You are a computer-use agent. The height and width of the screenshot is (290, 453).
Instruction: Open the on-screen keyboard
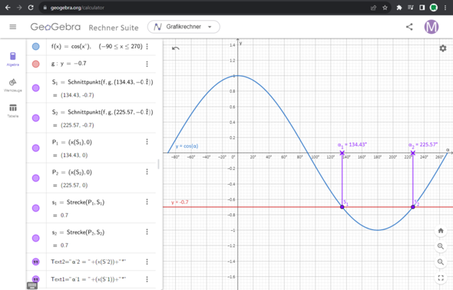point(32,285)
